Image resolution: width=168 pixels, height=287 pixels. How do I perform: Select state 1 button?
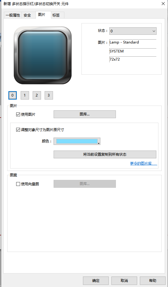point(25,95)
